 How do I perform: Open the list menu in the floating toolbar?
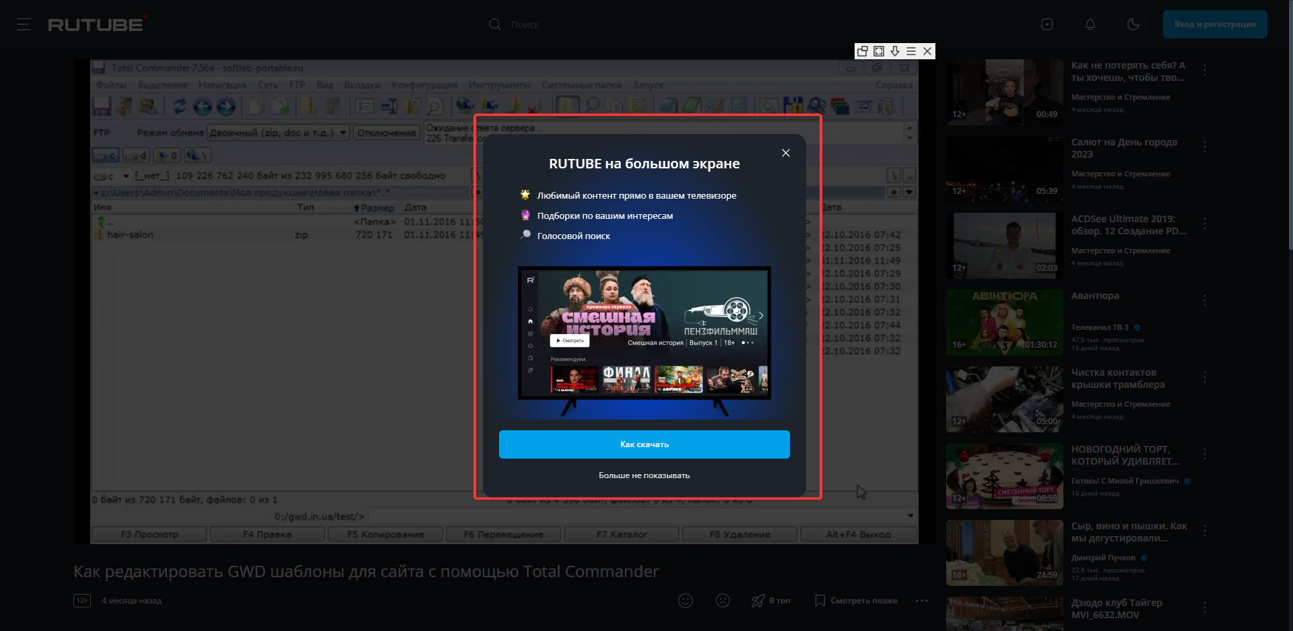911,51
